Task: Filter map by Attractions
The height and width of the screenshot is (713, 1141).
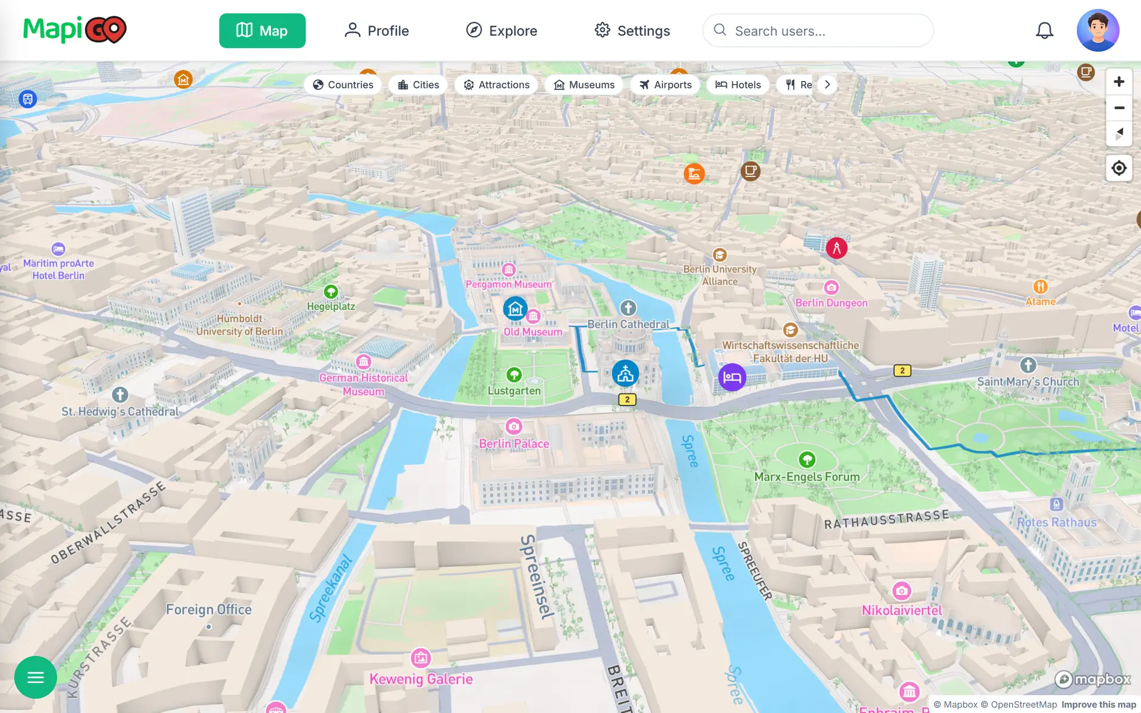Action: [496, 84]
